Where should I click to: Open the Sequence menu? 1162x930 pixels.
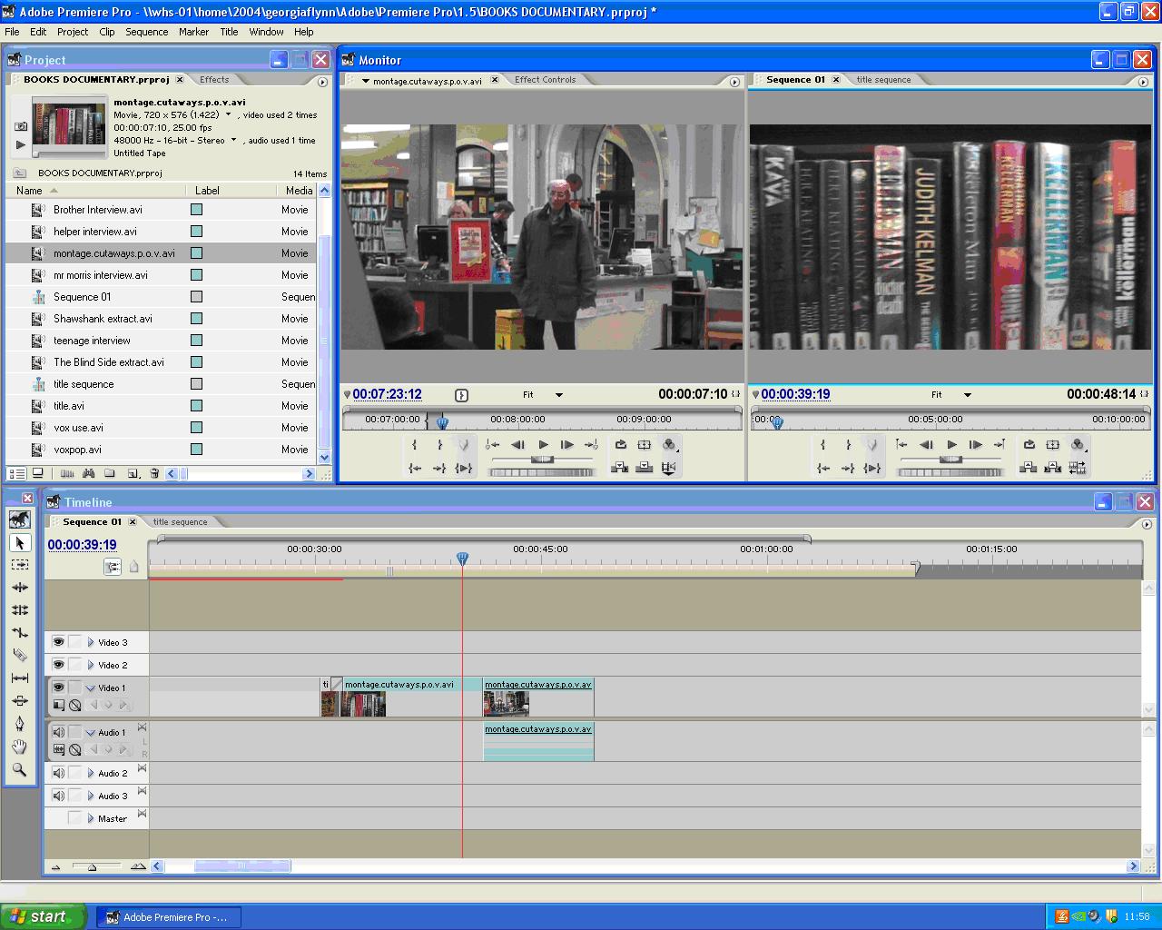coord(146,32)
